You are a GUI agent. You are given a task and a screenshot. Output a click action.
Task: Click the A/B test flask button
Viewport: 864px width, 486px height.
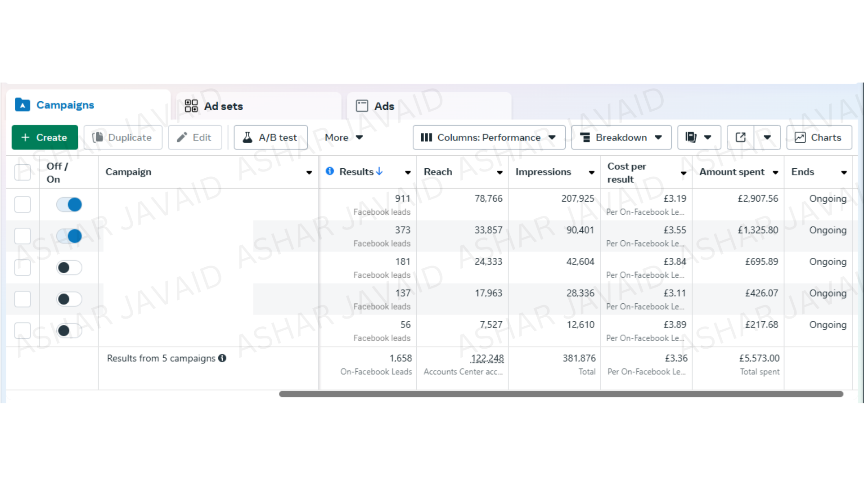(x=270, y=137)
